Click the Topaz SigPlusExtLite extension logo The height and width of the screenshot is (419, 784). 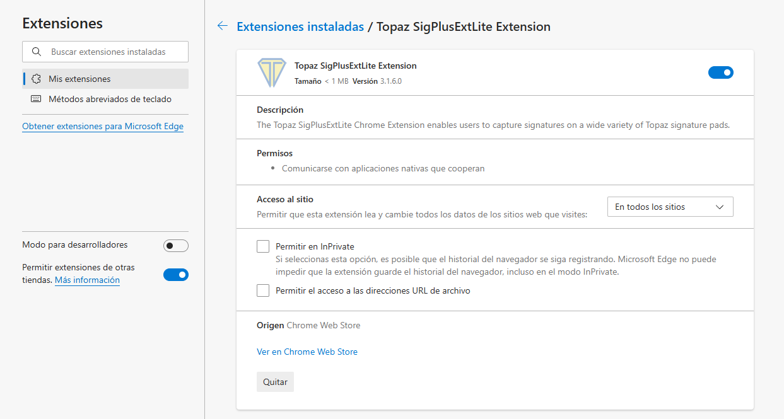point(271,72)
